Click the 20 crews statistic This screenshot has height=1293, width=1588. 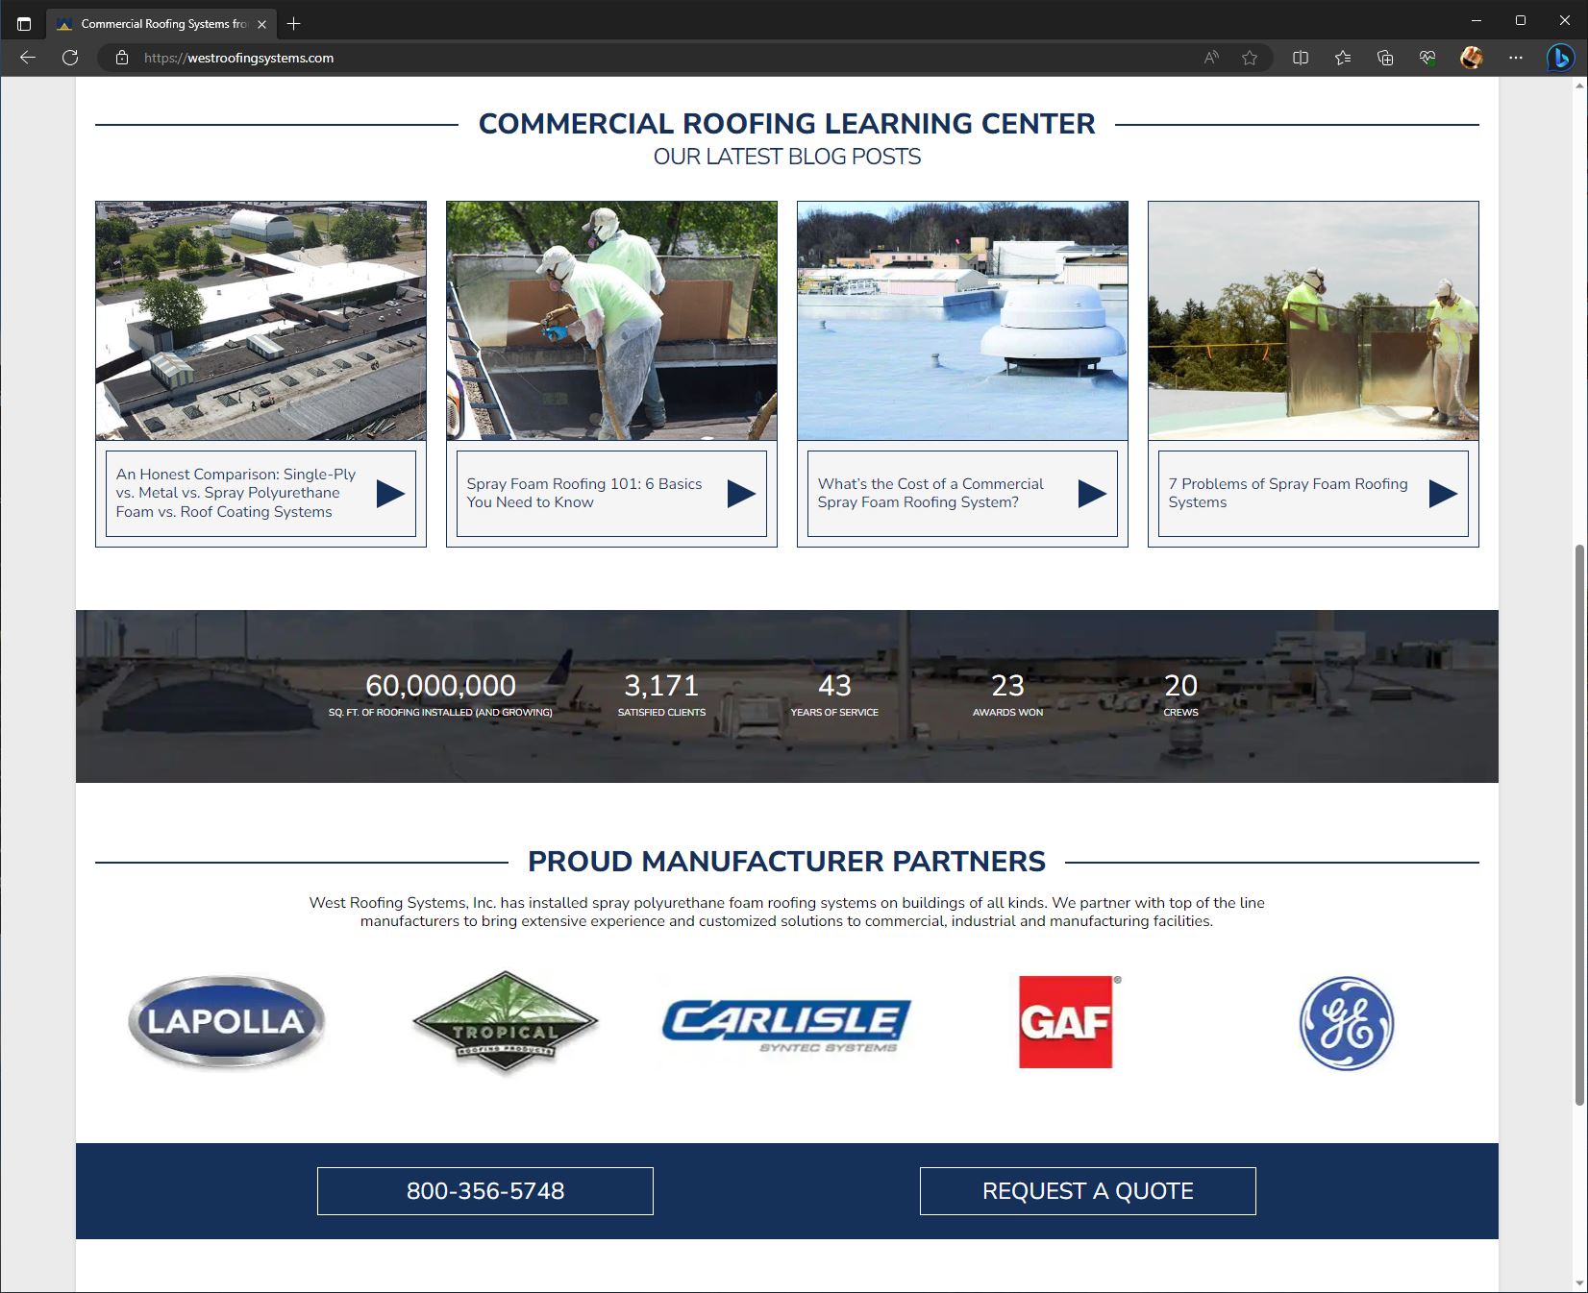coord(1180,695)
